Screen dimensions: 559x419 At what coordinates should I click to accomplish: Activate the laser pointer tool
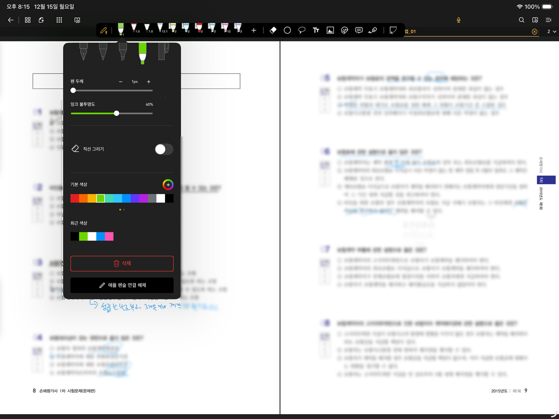373,30
